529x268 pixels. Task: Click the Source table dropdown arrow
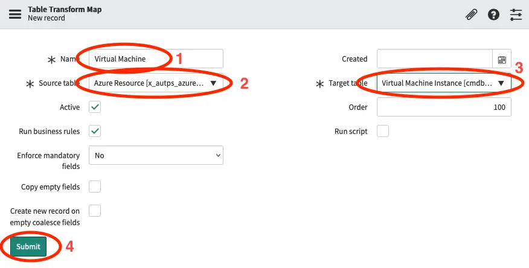[213, 83]
